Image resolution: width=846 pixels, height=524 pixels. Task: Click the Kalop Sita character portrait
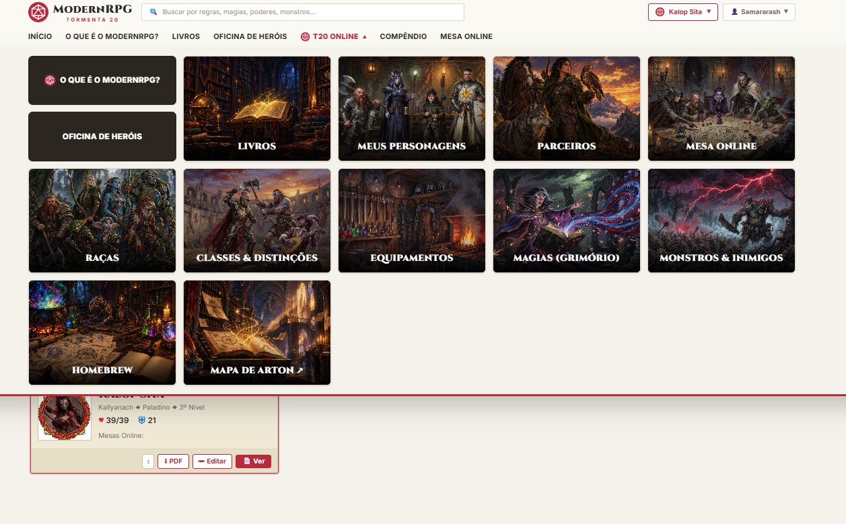(x=65, y=417)
